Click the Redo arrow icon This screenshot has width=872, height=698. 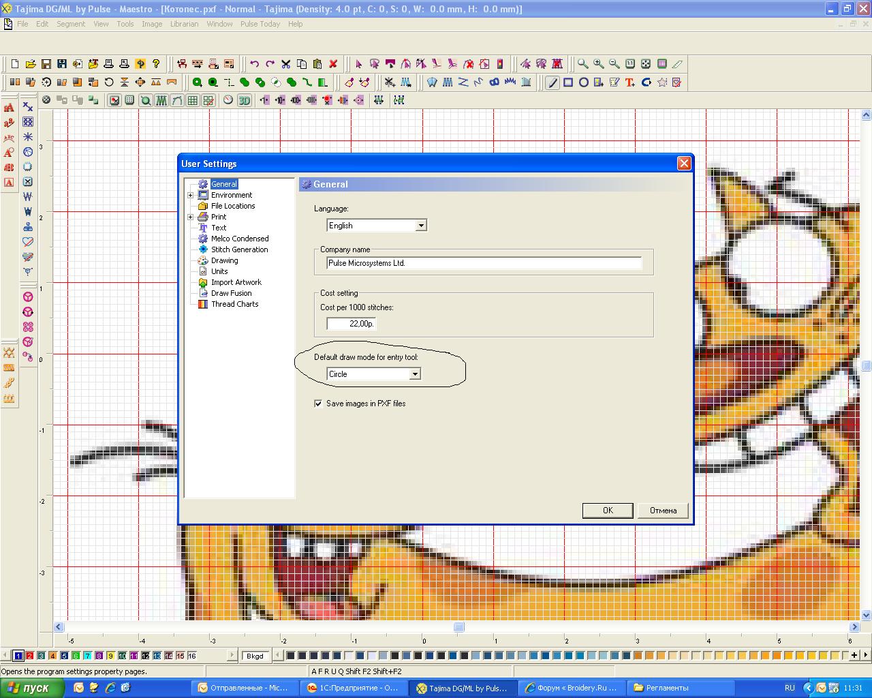[x=270, y=64]
